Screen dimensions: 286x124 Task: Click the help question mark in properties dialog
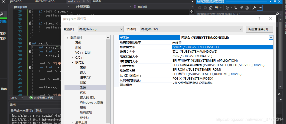point(259,18)
